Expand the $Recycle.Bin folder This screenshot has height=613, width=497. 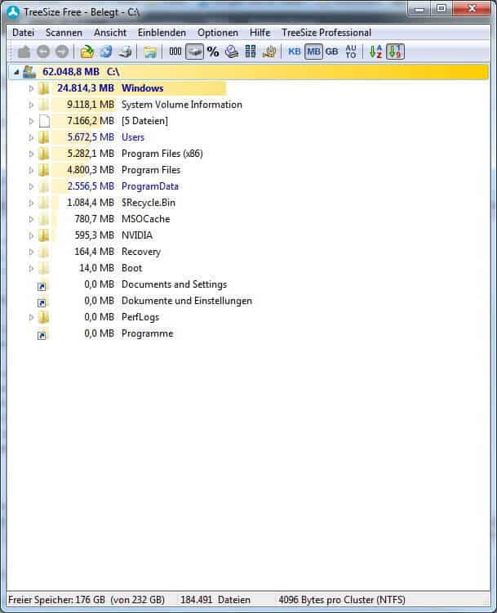[31, 203]
